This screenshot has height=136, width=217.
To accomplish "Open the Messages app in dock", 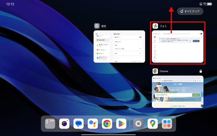I will point(78,124).
